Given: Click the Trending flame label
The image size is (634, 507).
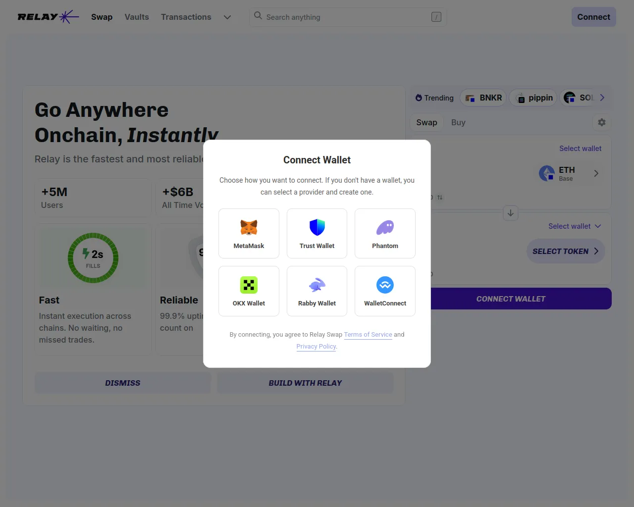Looking at the screenshot, I should [434, 98].
